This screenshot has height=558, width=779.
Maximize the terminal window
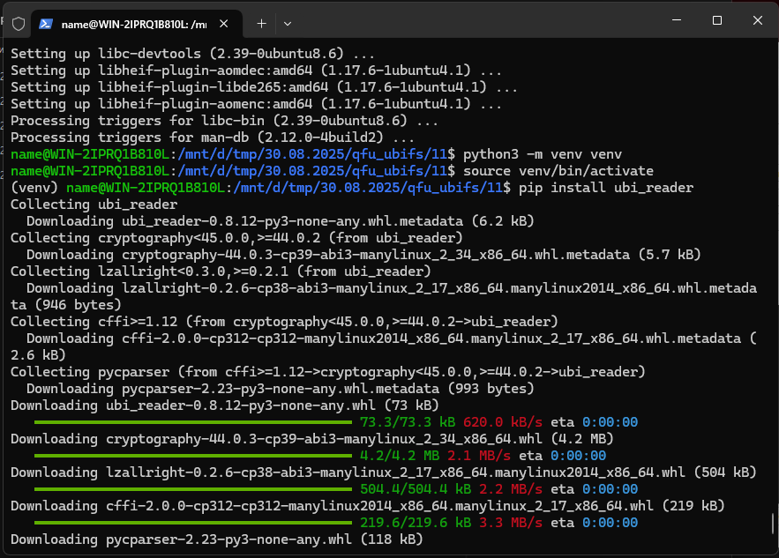tap(717, 20)
